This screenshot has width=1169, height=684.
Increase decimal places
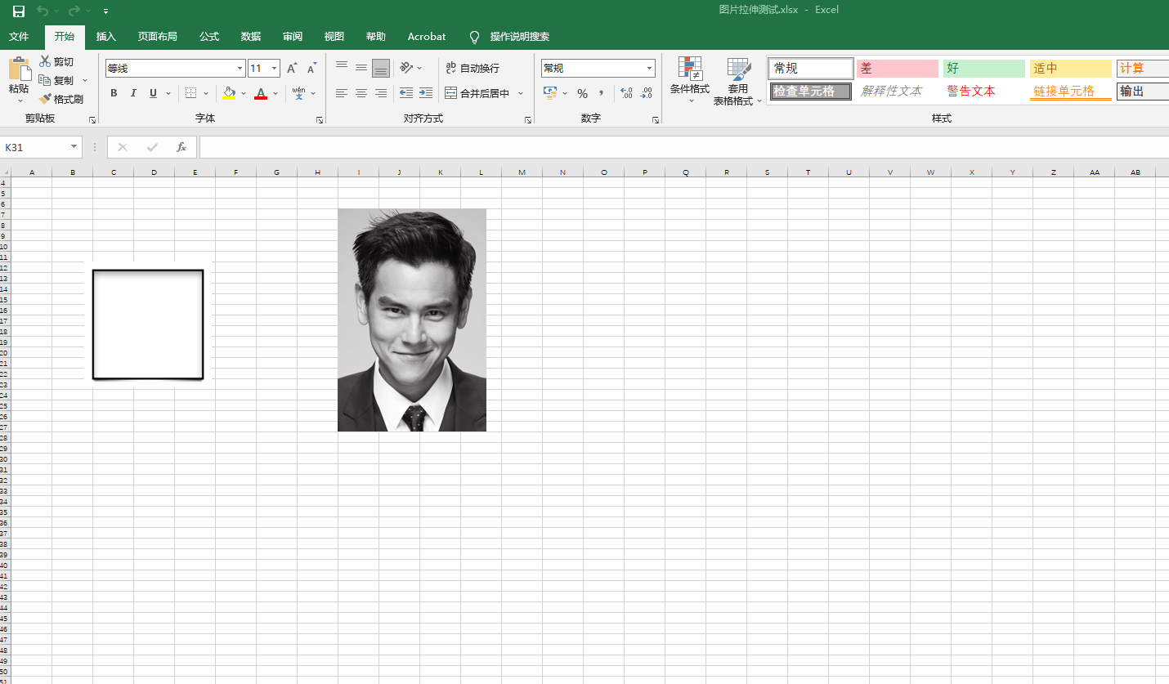626,93
